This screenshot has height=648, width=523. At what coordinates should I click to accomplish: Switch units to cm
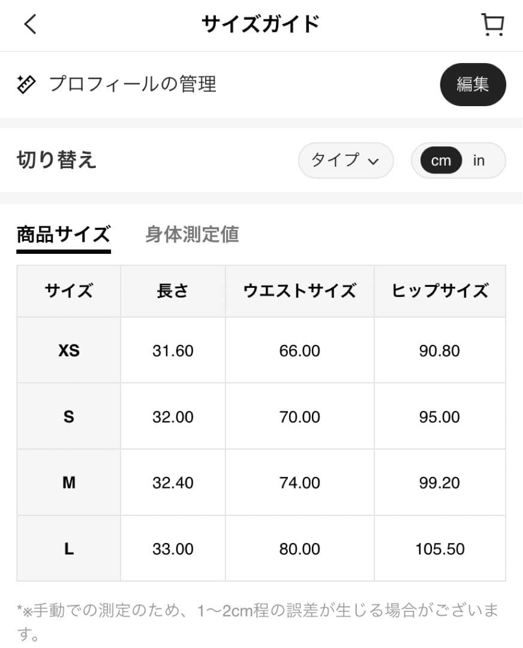click(441, 161)
